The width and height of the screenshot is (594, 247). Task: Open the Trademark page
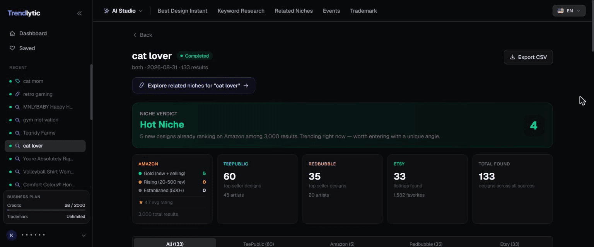point(364,11)
